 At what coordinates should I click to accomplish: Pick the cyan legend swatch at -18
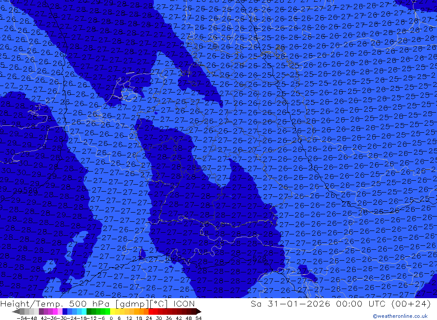click(84, 311)
